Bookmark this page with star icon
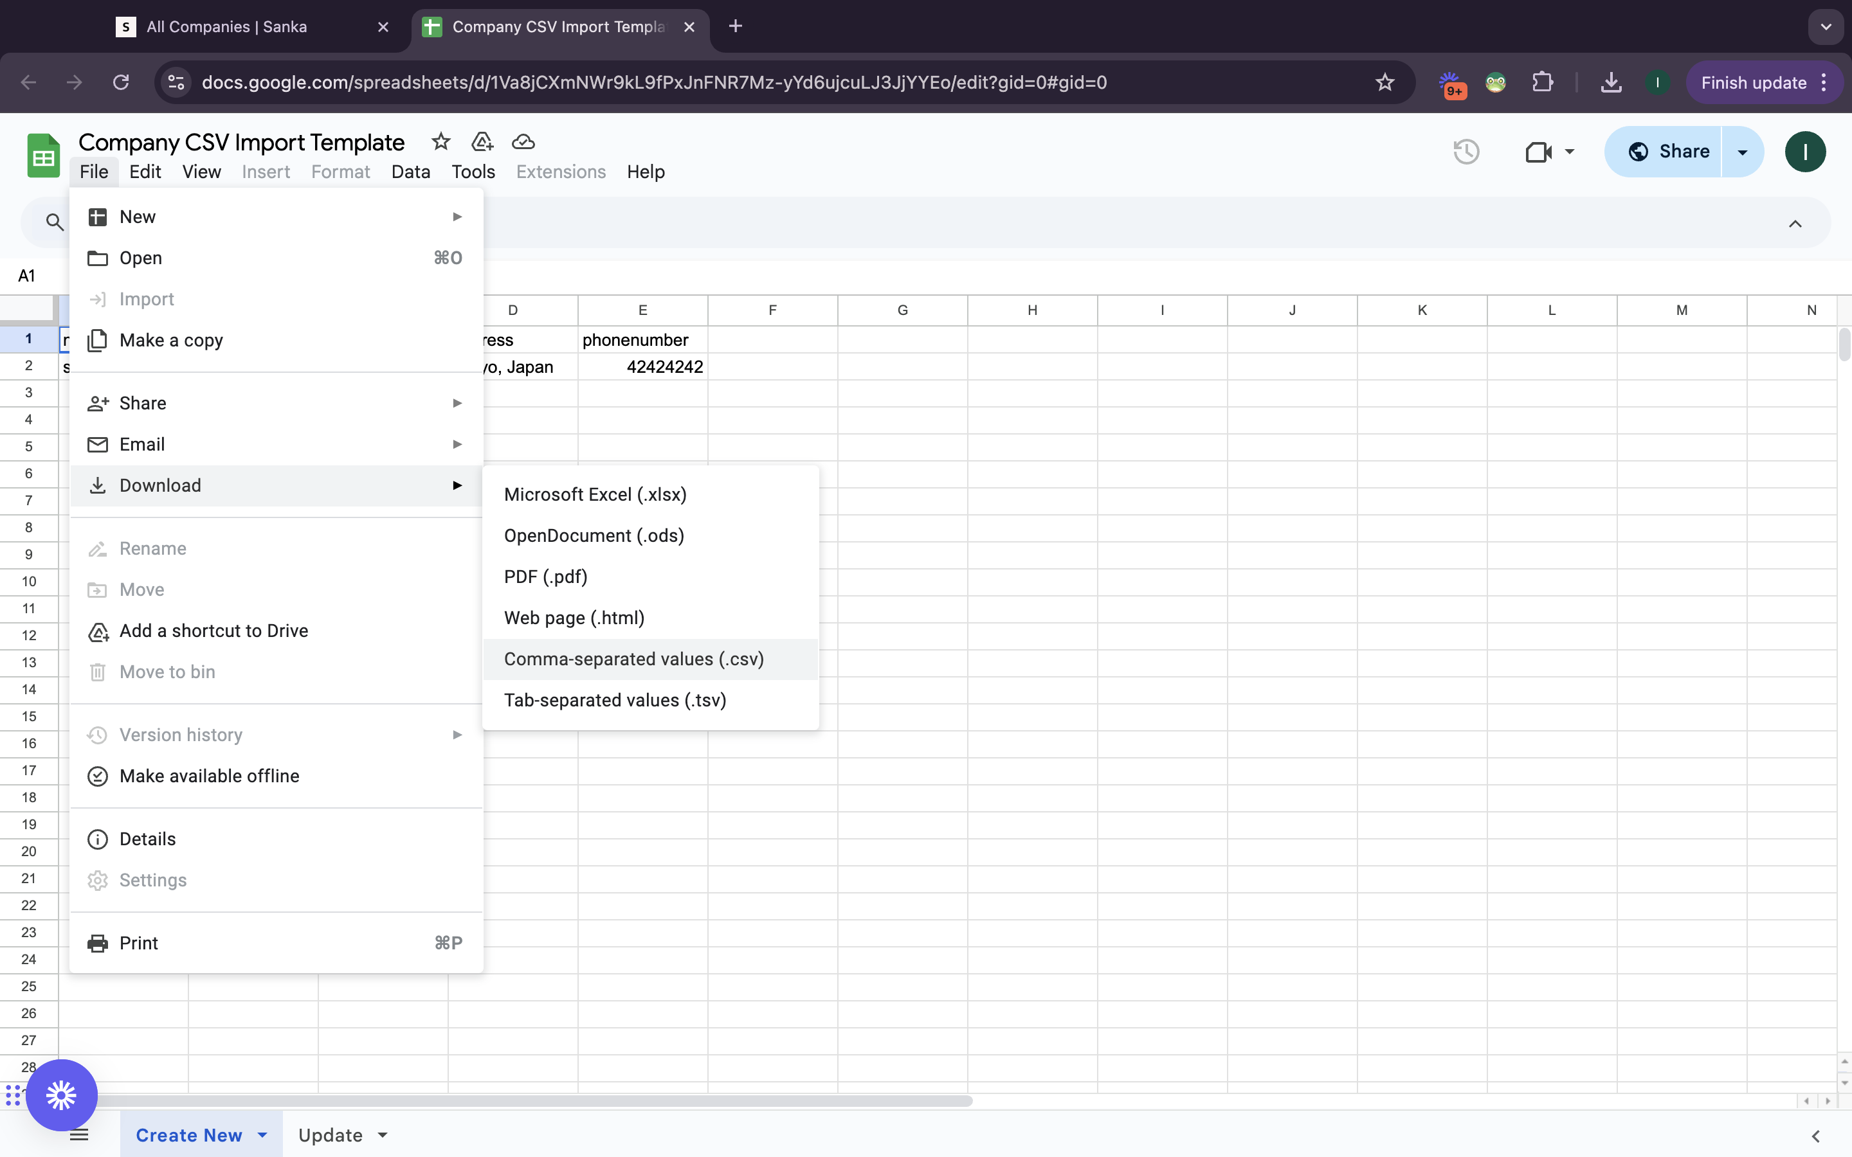 click(1384, 83)
